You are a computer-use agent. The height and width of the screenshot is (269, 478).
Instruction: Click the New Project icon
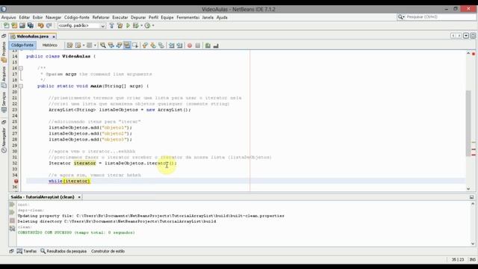click(x=14, y=25)
